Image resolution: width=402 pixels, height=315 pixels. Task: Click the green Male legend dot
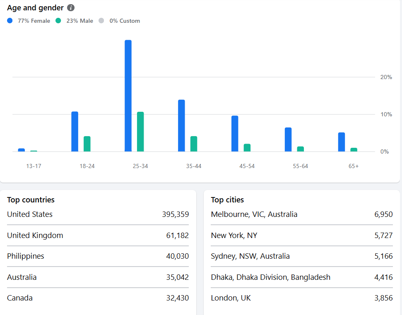click(58, 21)
